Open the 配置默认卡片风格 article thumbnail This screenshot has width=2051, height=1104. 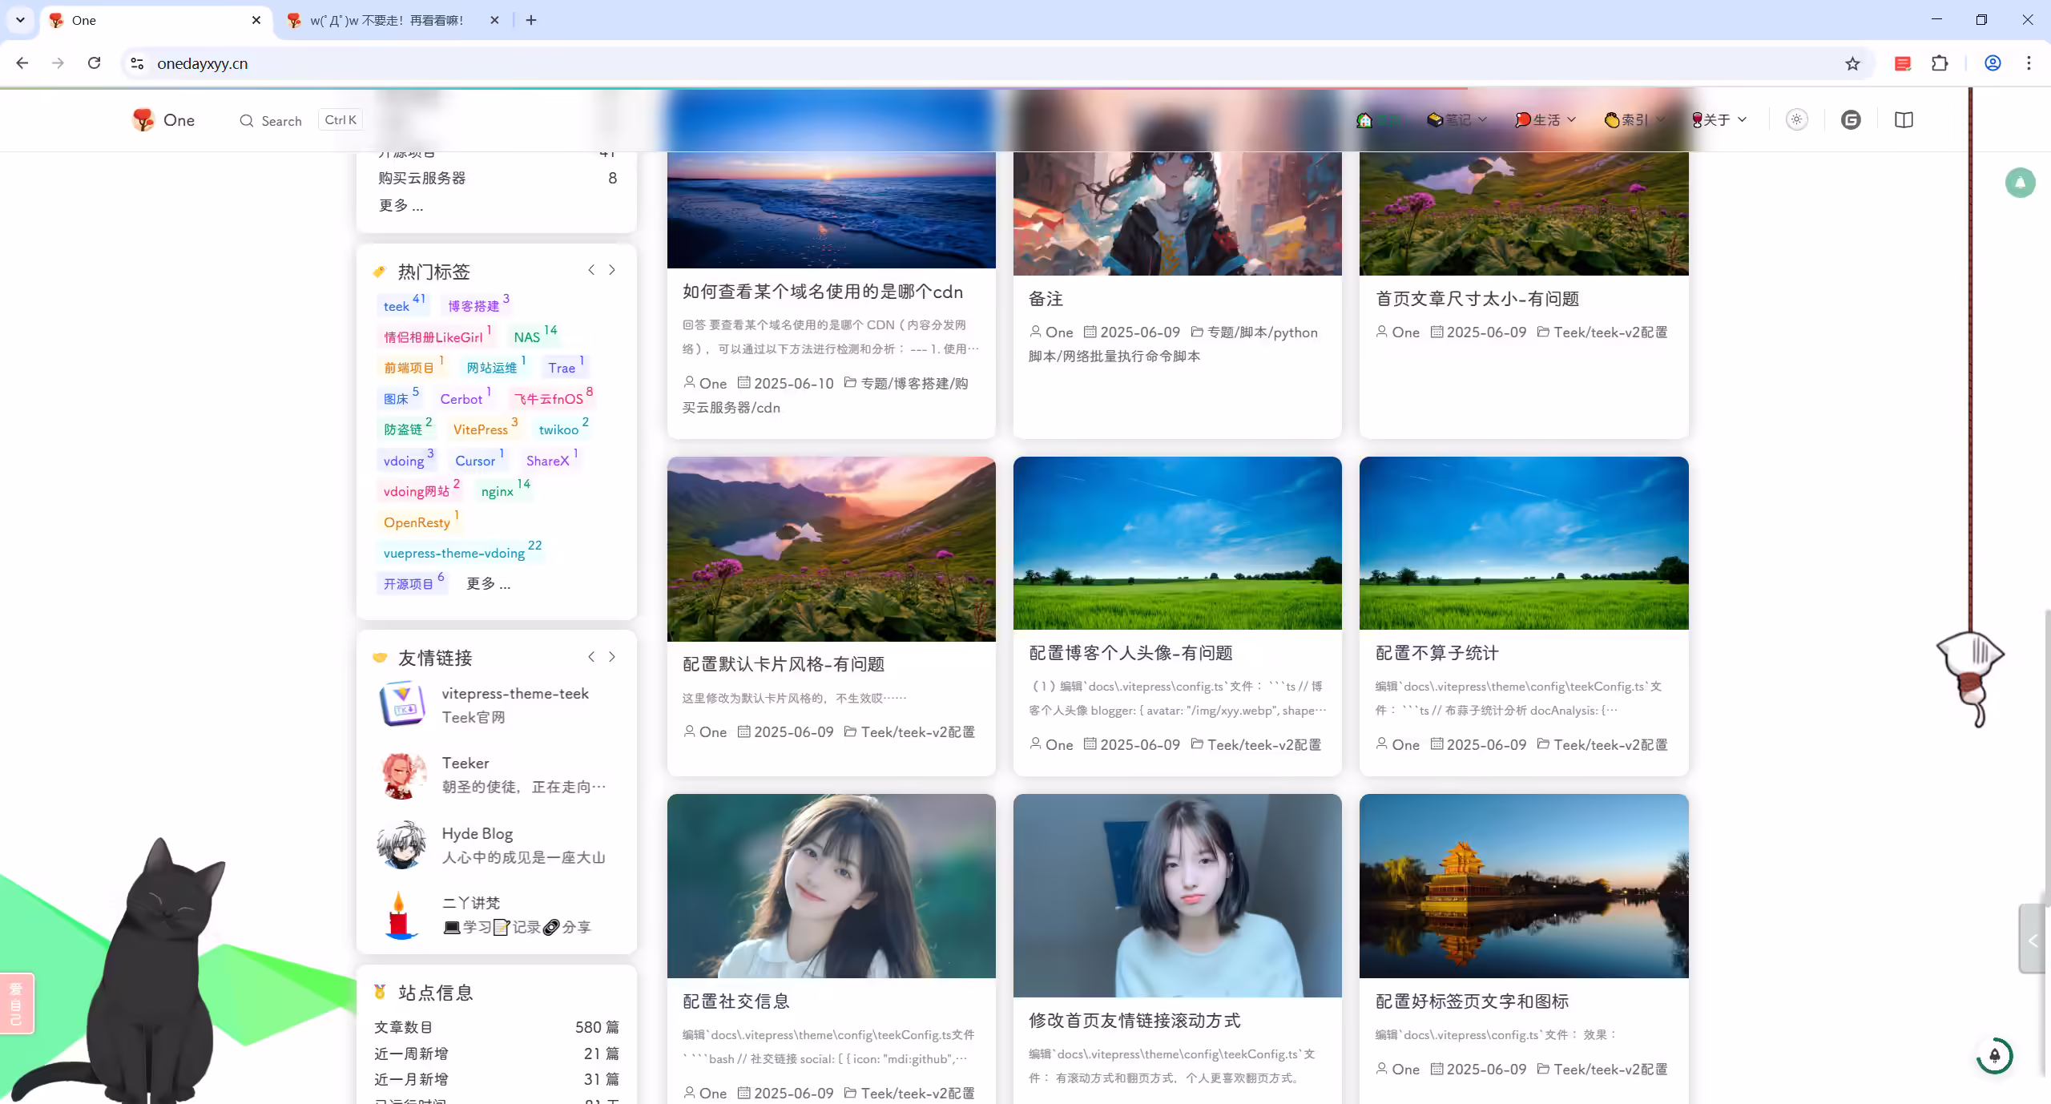(x=831, y=549)
